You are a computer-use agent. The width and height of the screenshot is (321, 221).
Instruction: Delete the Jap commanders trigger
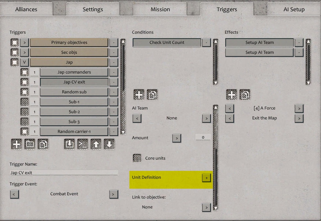(114, 72)
